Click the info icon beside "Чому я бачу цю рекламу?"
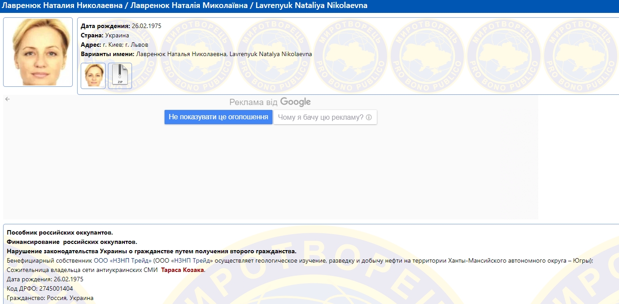The height and width of the screenshot is (304, 619). [x=369, y=118]
